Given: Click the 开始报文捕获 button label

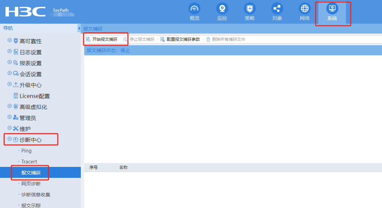Looking at the screenshot, I should [105, 39].
